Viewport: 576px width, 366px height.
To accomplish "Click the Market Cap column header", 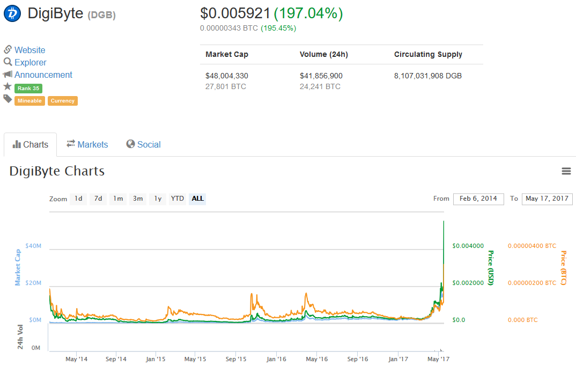I will pyautogui.click(x=227, y=54).
